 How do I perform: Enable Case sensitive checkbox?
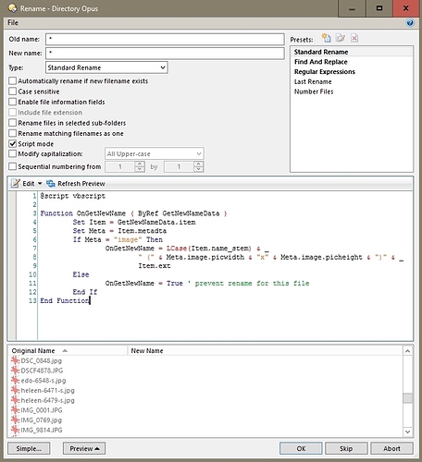click(x=13, y=91)
